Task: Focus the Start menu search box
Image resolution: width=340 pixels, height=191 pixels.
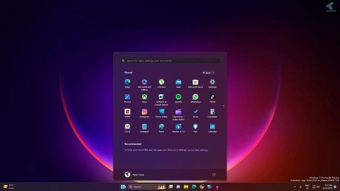Action: (170, 60)
